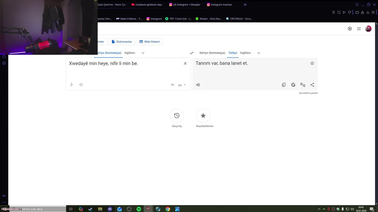Viewport: 378px width, 212px height.
Task: Open browser easy setup menu
Action: coord(373,12)
